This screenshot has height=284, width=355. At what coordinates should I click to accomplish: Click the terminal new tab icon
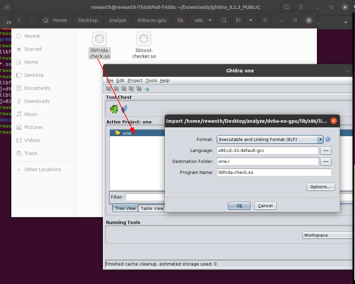click(7, 7)
